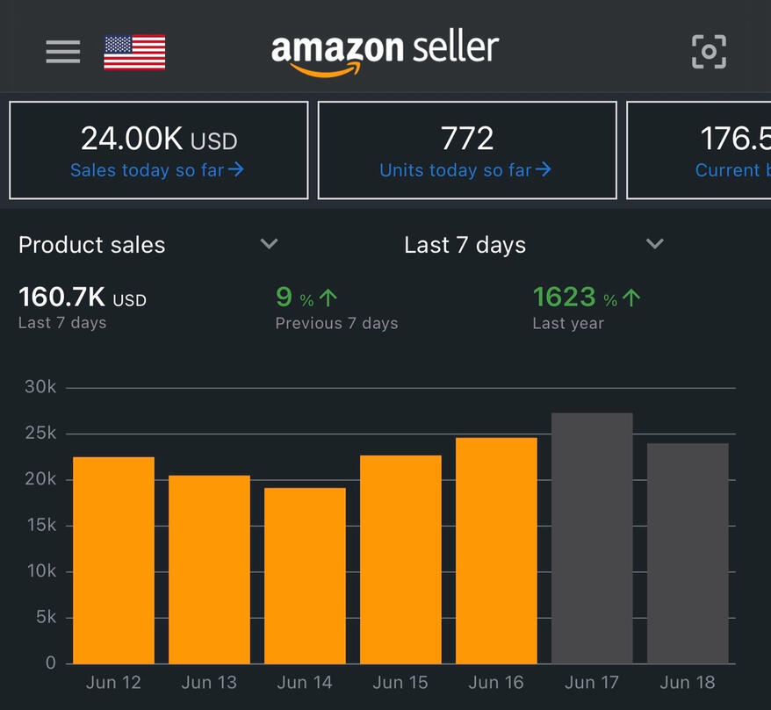The width and height of the screenshot is (771, 710).
Task: Tap arrow next to Units today so far
Action: [543, 169]
